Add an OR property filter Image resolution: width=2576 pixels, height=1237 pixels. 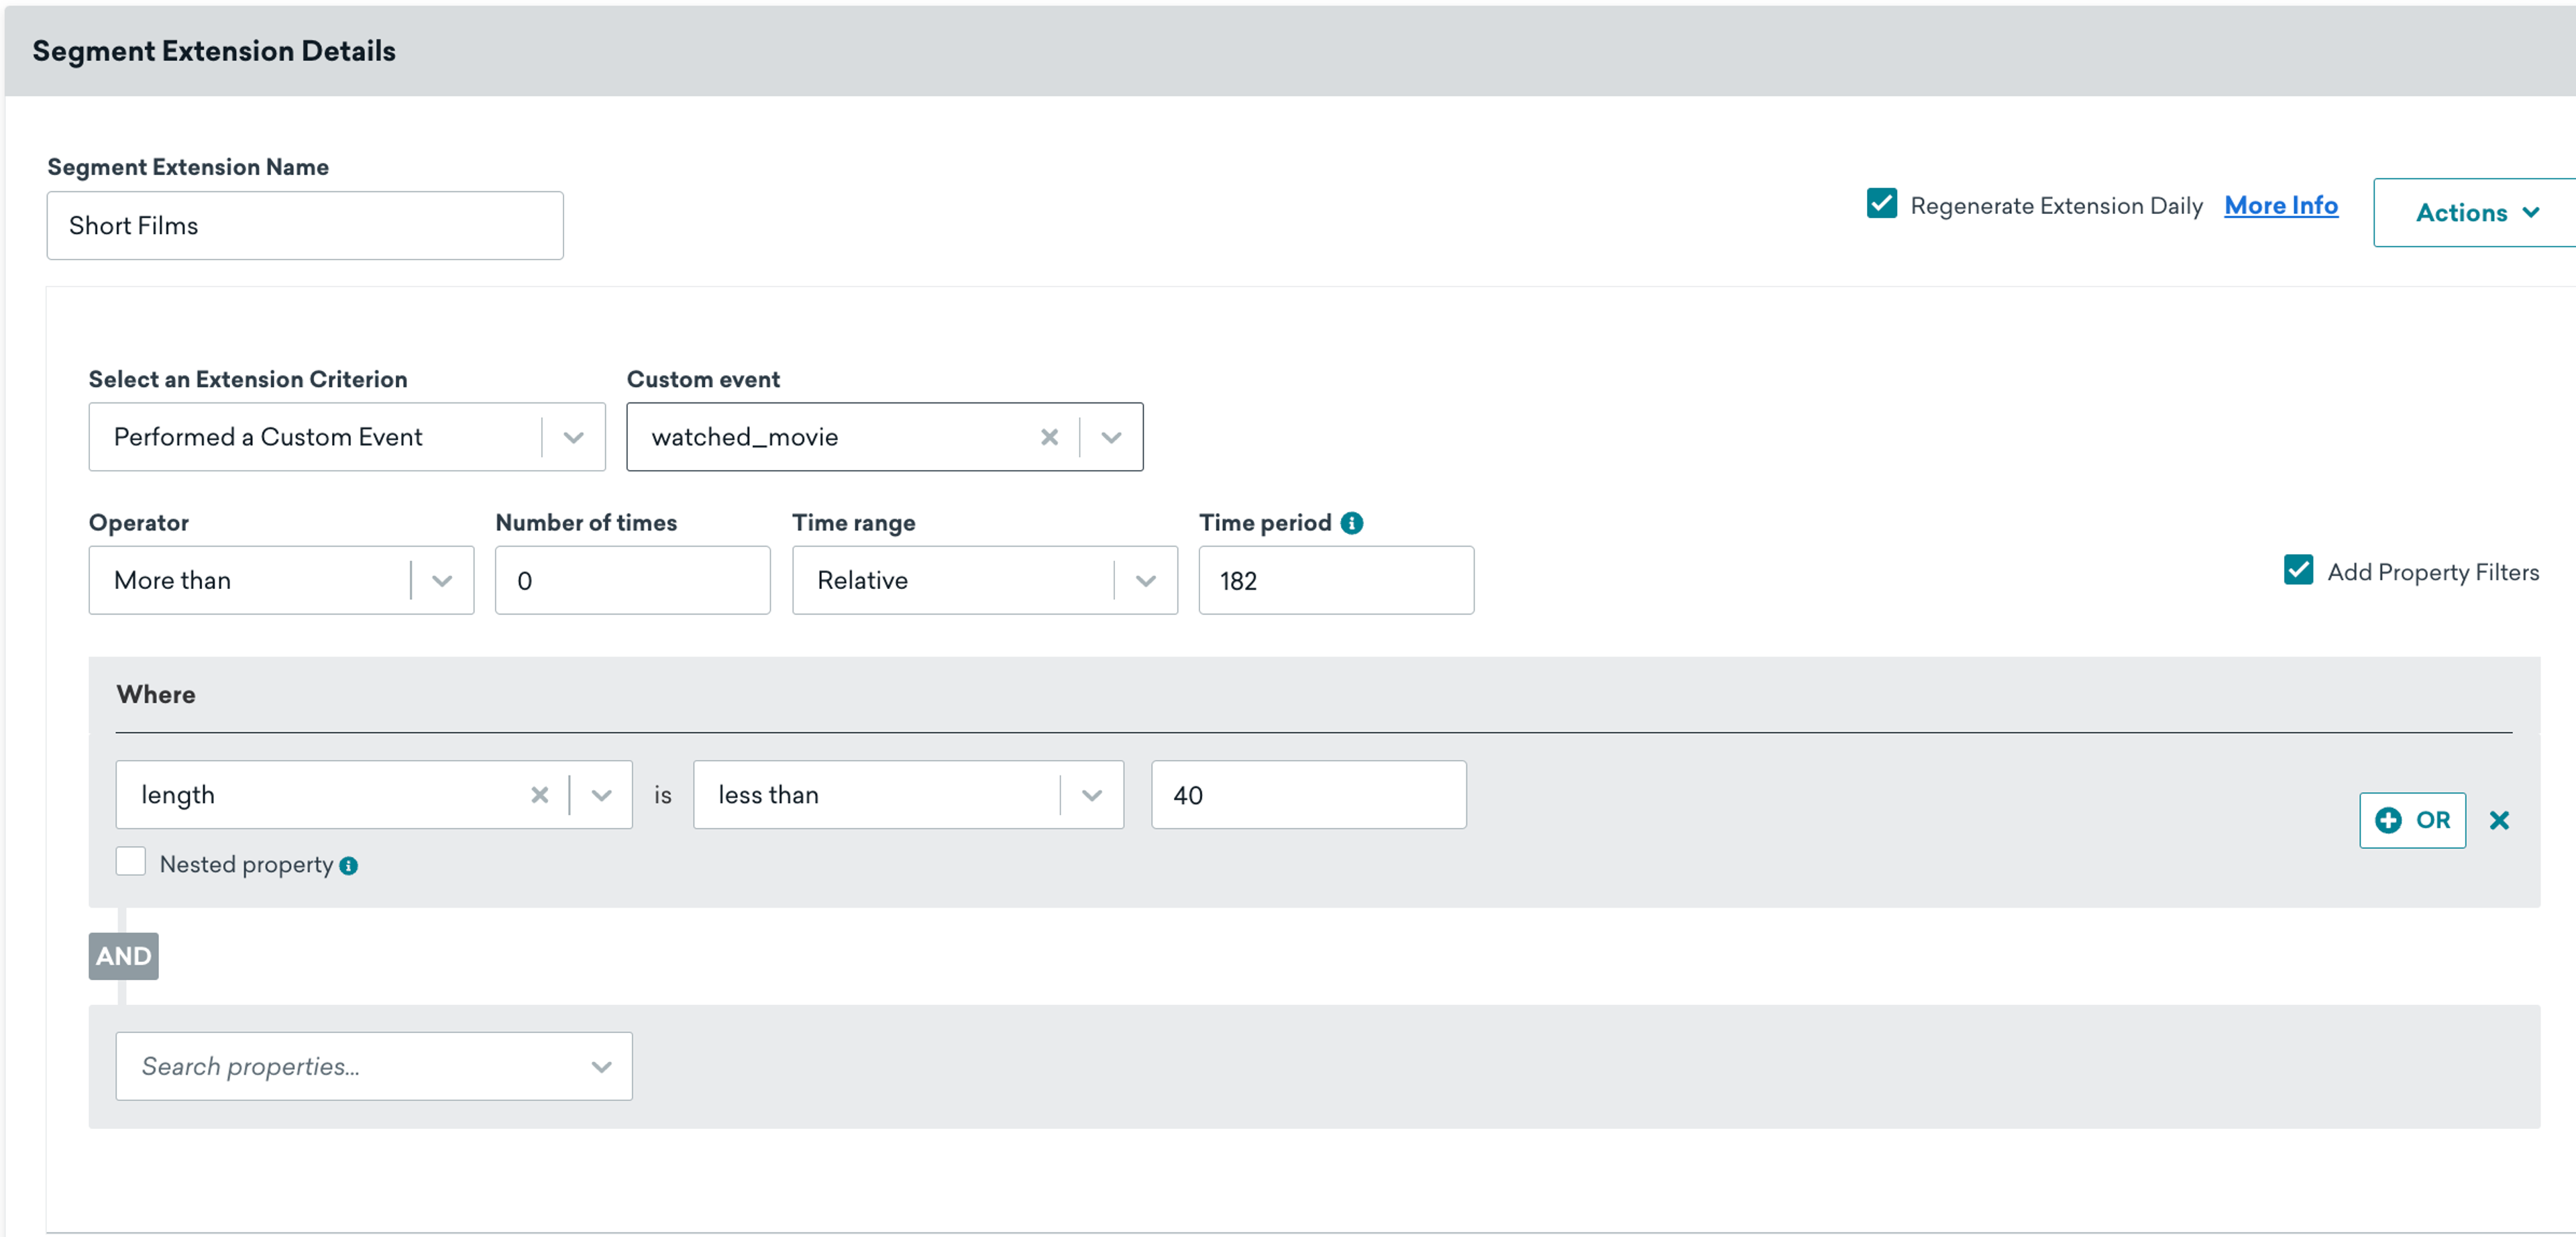(2412, 821)
